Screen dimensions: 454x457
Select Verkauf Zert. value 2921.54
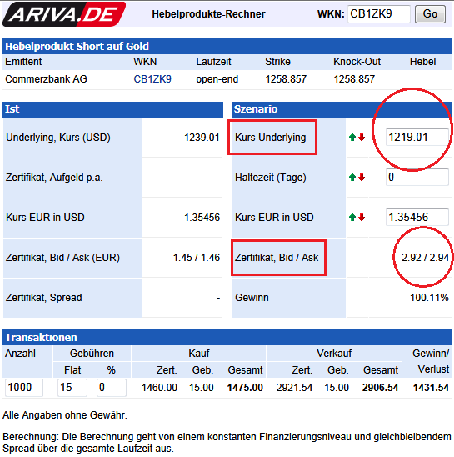pyautogui.click(x=294, y=388)
